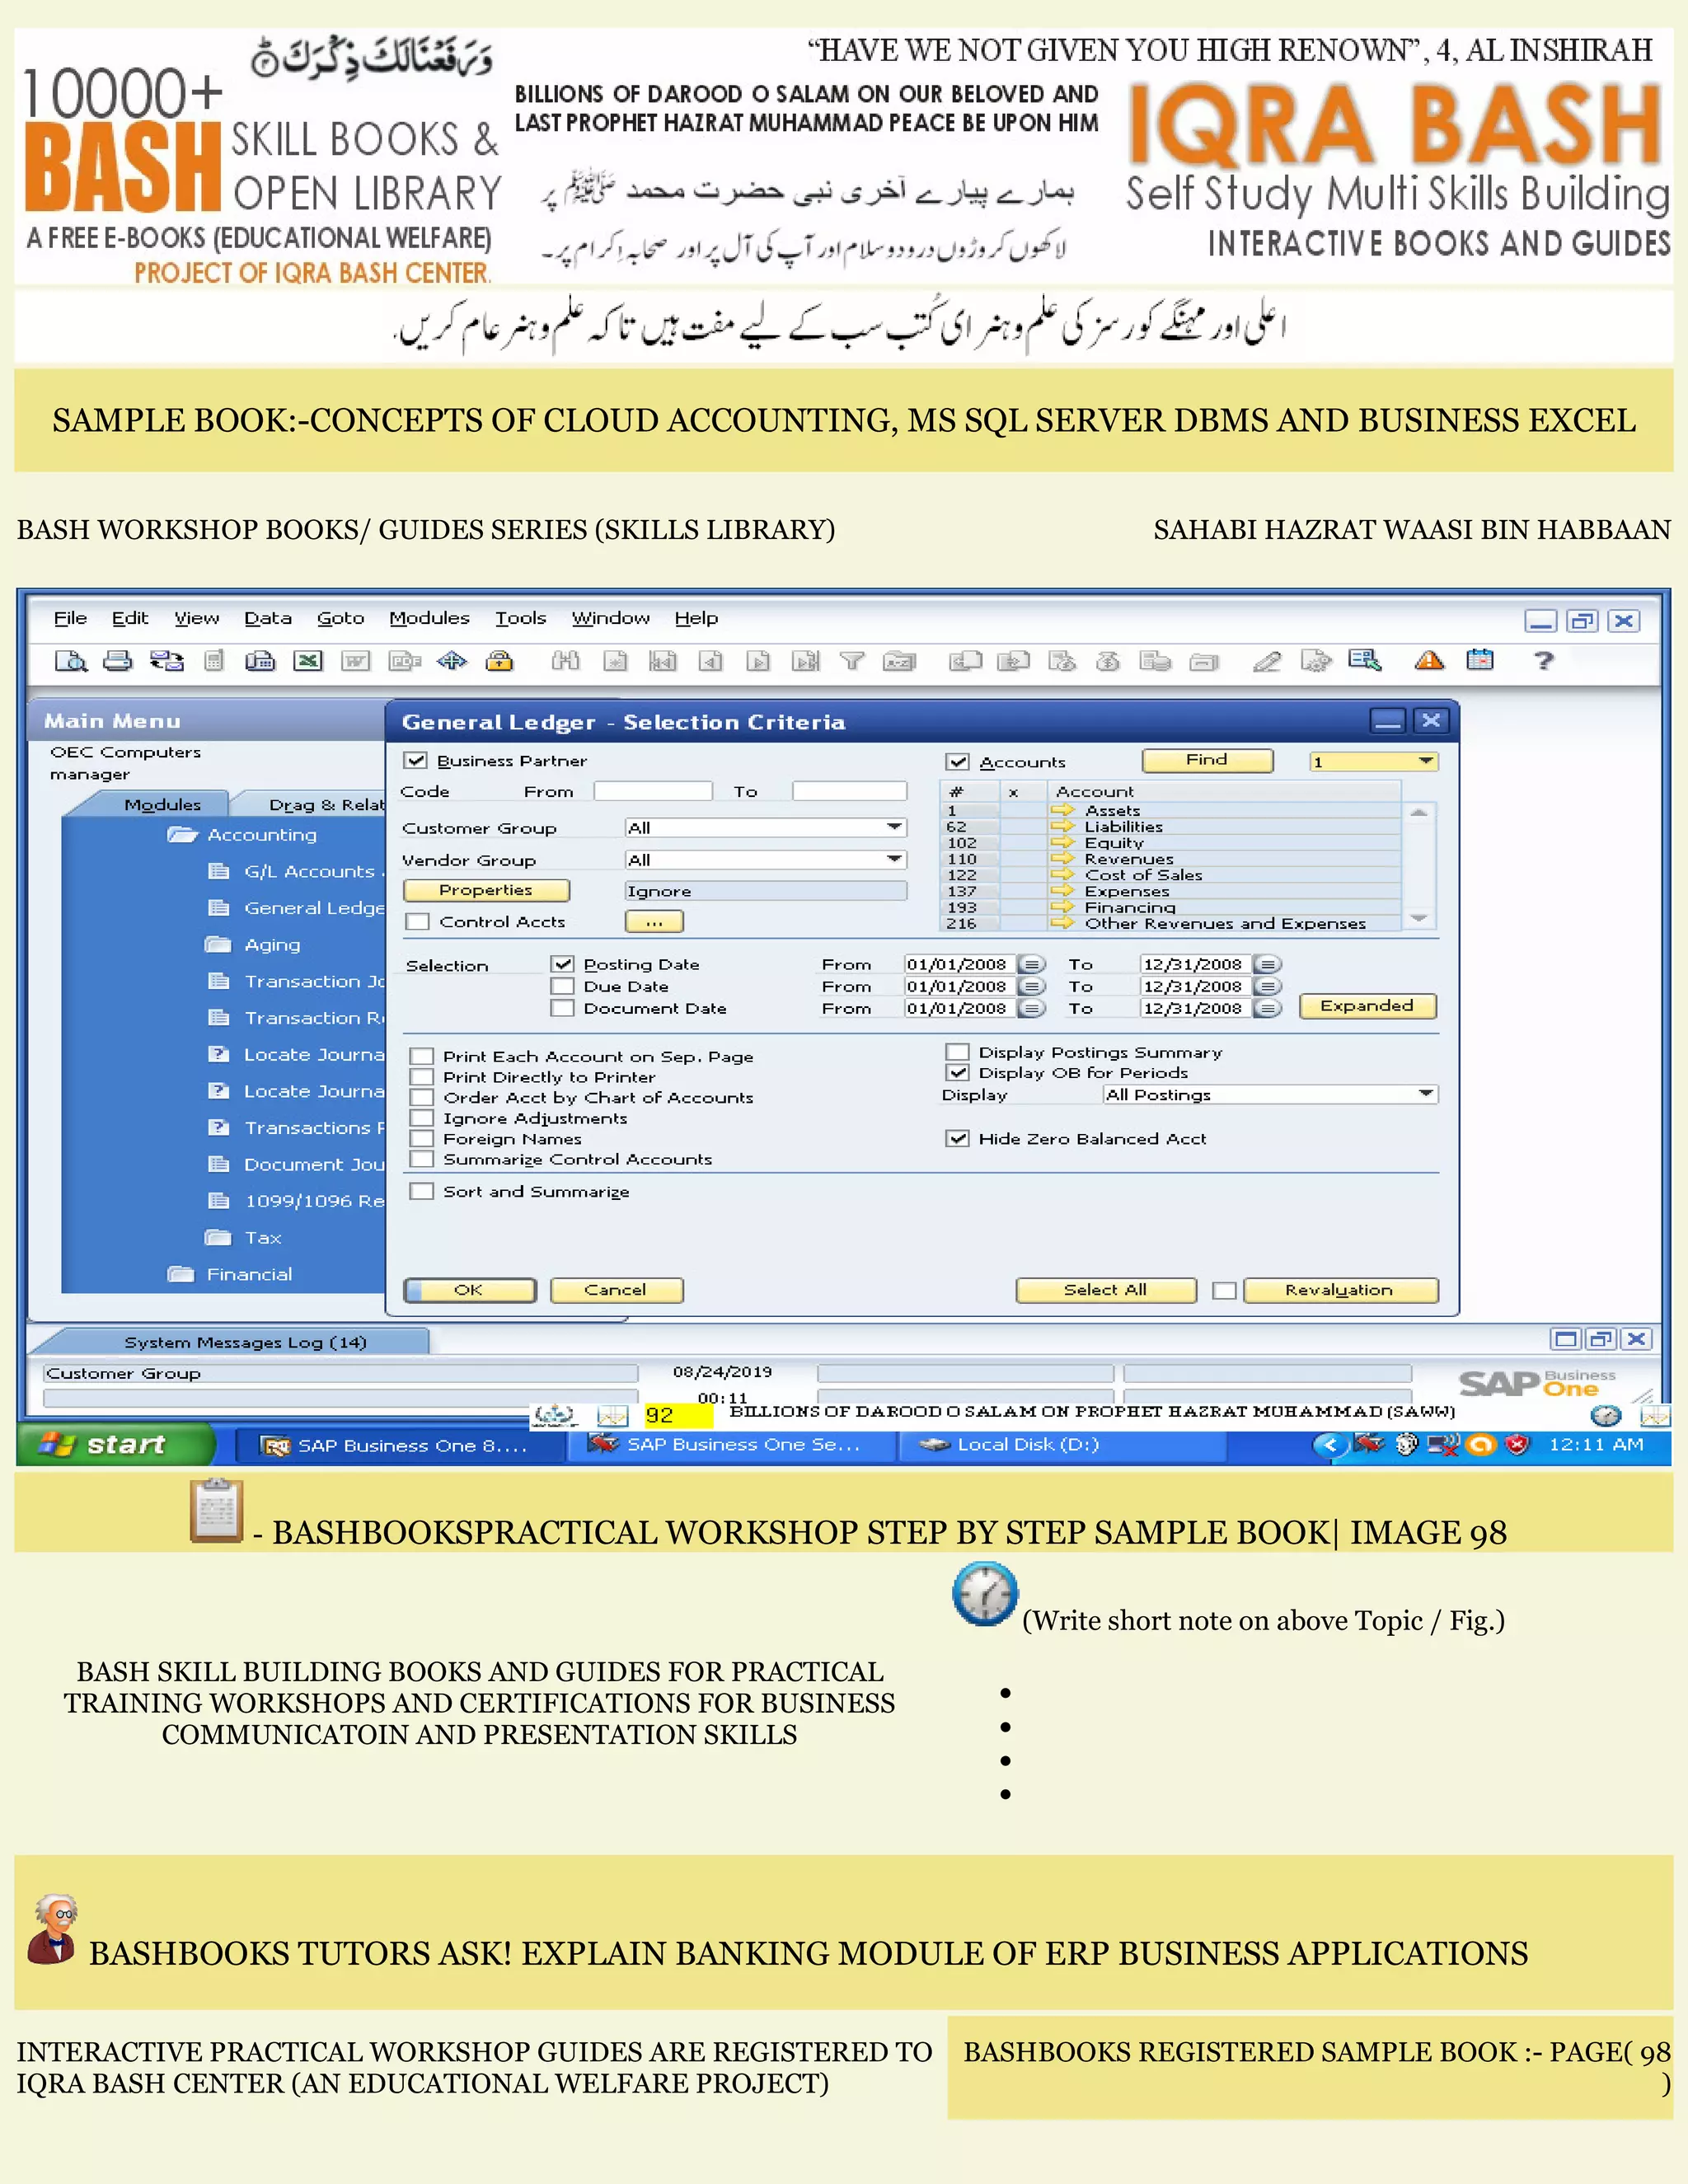1688x2184 pixels.
Task: Click the Send Email toolbar icon
Action: (x=166, y=661)
